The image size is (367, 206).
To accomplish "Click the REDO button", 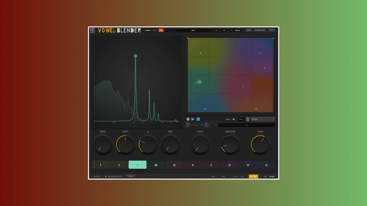I will pyautogui.click(x=155, y=30).
